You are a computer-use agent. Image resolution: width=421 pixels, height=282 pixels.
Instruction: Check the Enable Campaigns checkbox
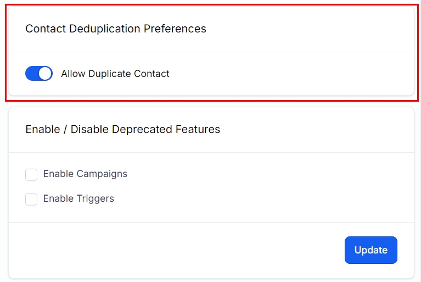click(31, 174)
